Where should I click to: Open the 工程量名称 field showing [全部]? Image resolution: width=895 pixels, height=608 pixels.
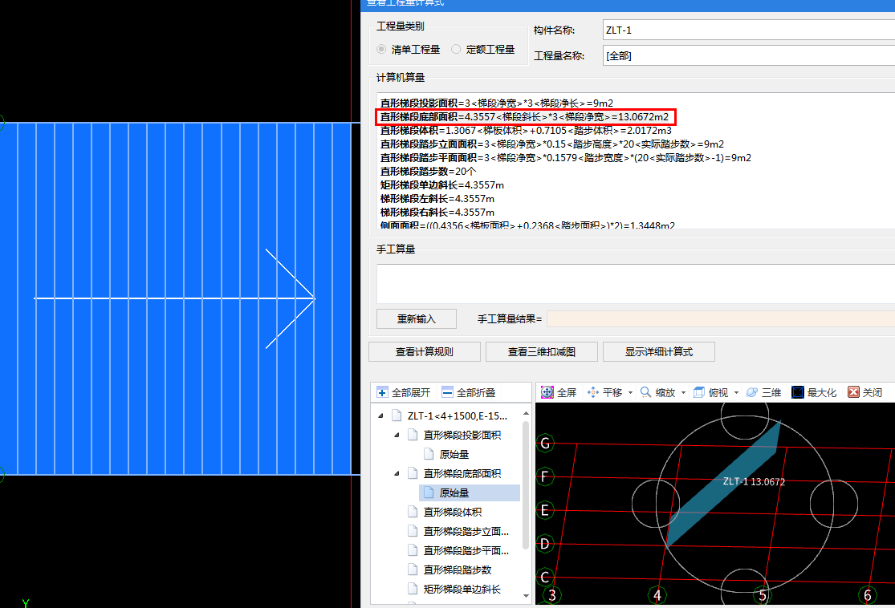coord(748,56)
